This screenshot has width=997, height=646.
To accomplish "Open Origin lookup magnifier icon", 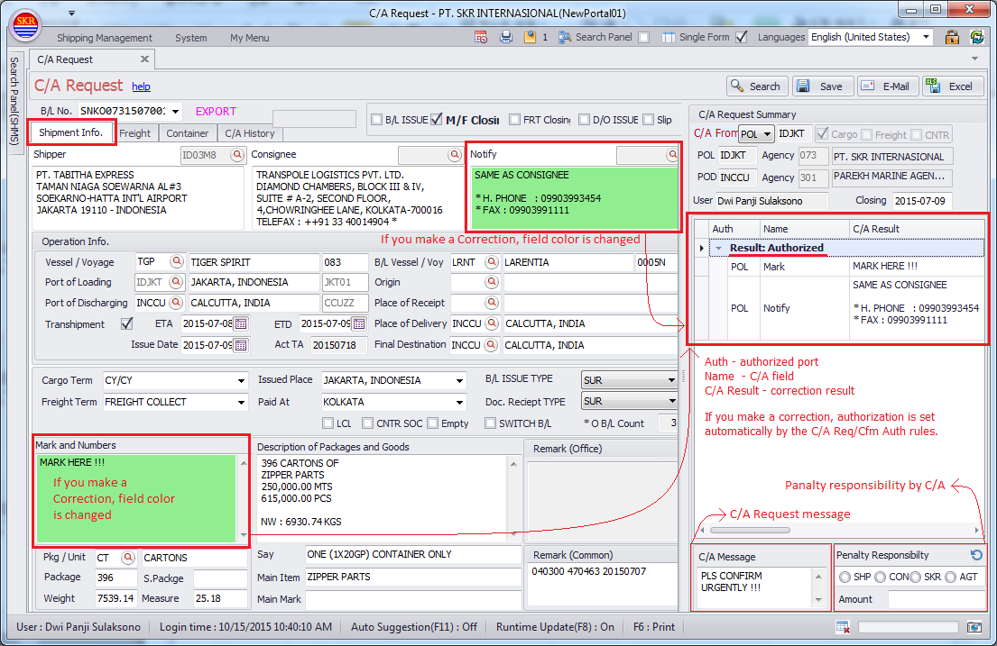I will click(x=492, y=281).
